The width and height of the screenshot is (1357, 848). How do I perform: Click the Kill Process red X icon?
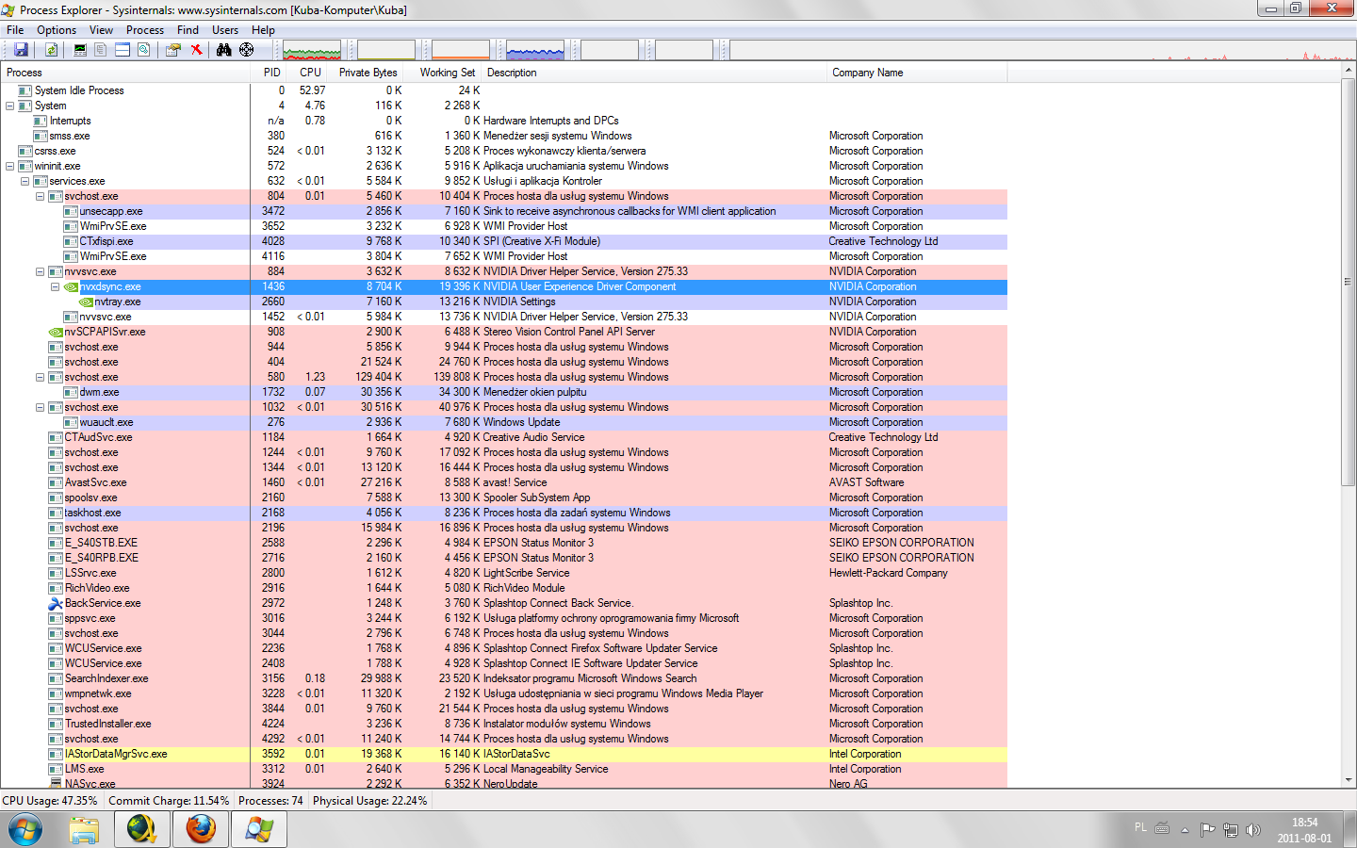(196, 50)
